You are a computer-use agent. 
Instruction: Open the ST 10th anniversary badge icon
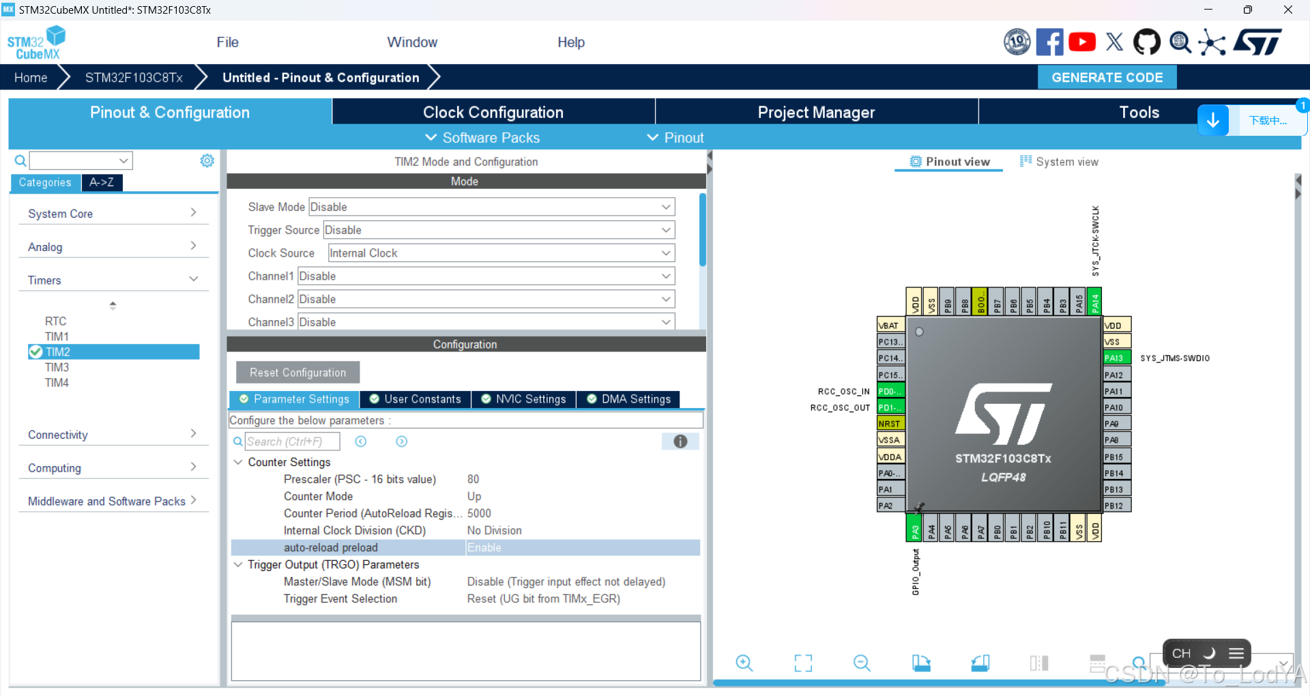coord(1017,42)
